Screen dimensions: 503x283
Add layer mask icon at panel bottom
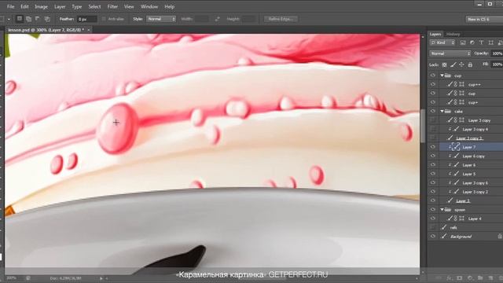459,277
